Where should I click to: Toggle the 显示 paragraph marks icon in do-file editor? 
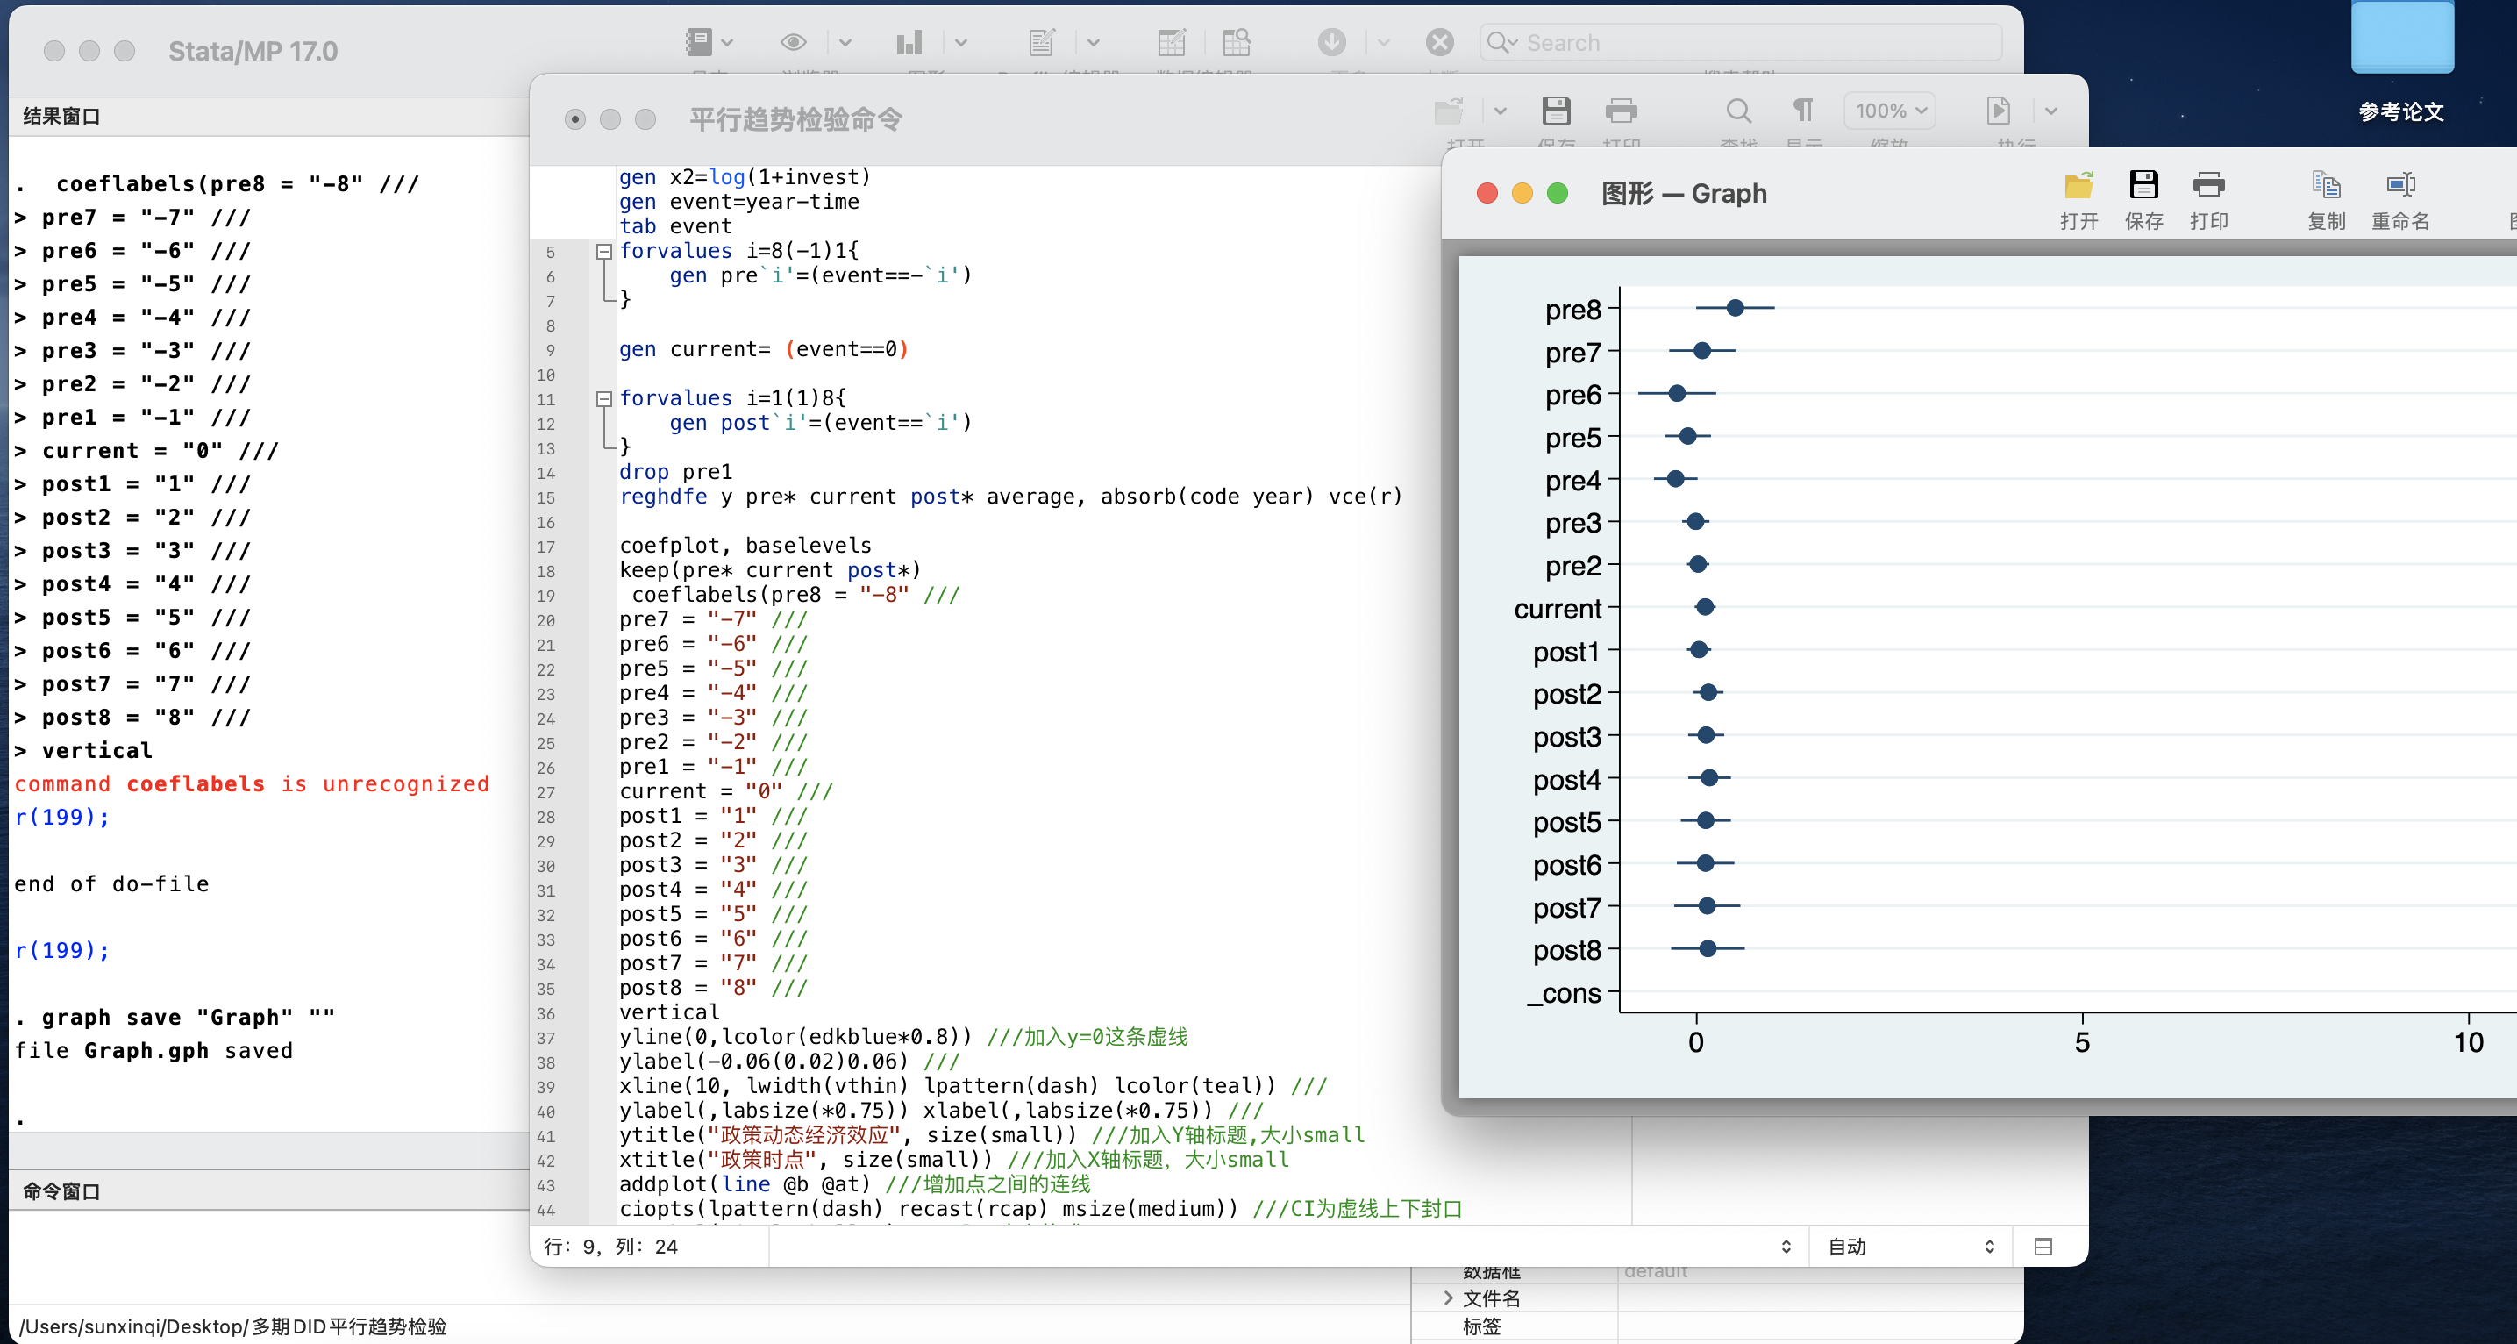tap(1803, 111)
